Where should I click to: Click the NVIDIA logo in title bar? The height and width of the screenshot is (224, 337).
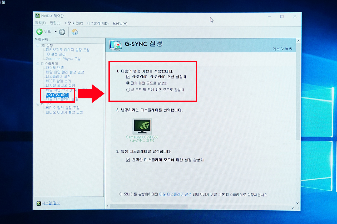(38, 16)
